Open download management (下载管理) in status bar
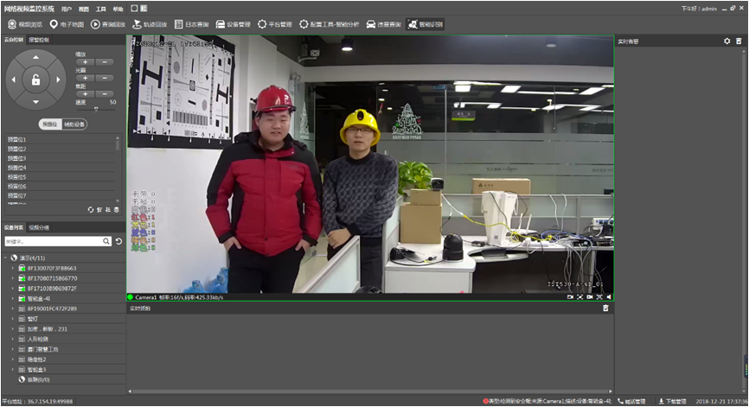Screen dimensions: 749x407 (x=672, y=401)
